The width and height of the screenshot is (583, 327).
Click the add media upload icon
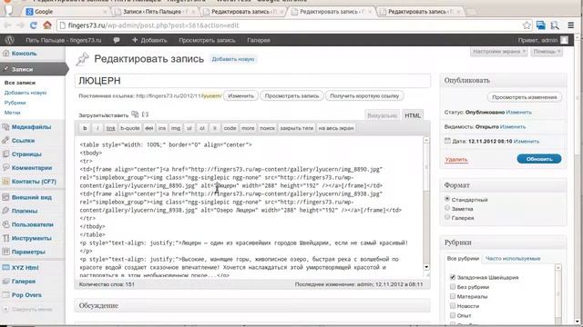135,114
